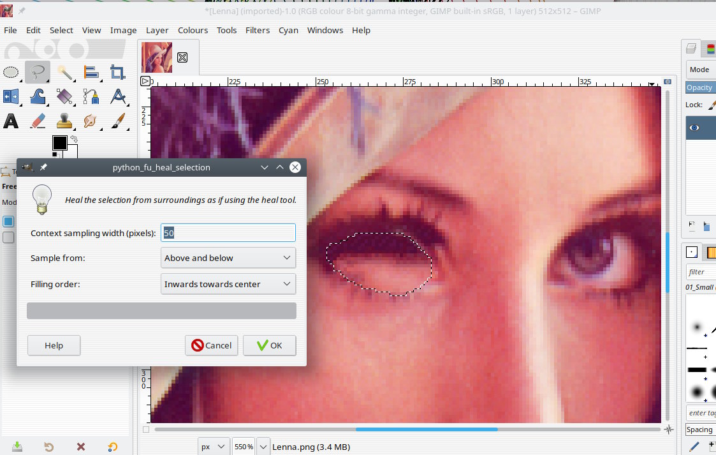Reset colours to default black and white
The image size is (716, 455).
coord(55,155)
